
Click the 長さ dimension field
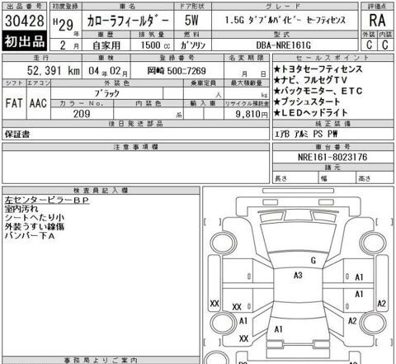[296, 178]
